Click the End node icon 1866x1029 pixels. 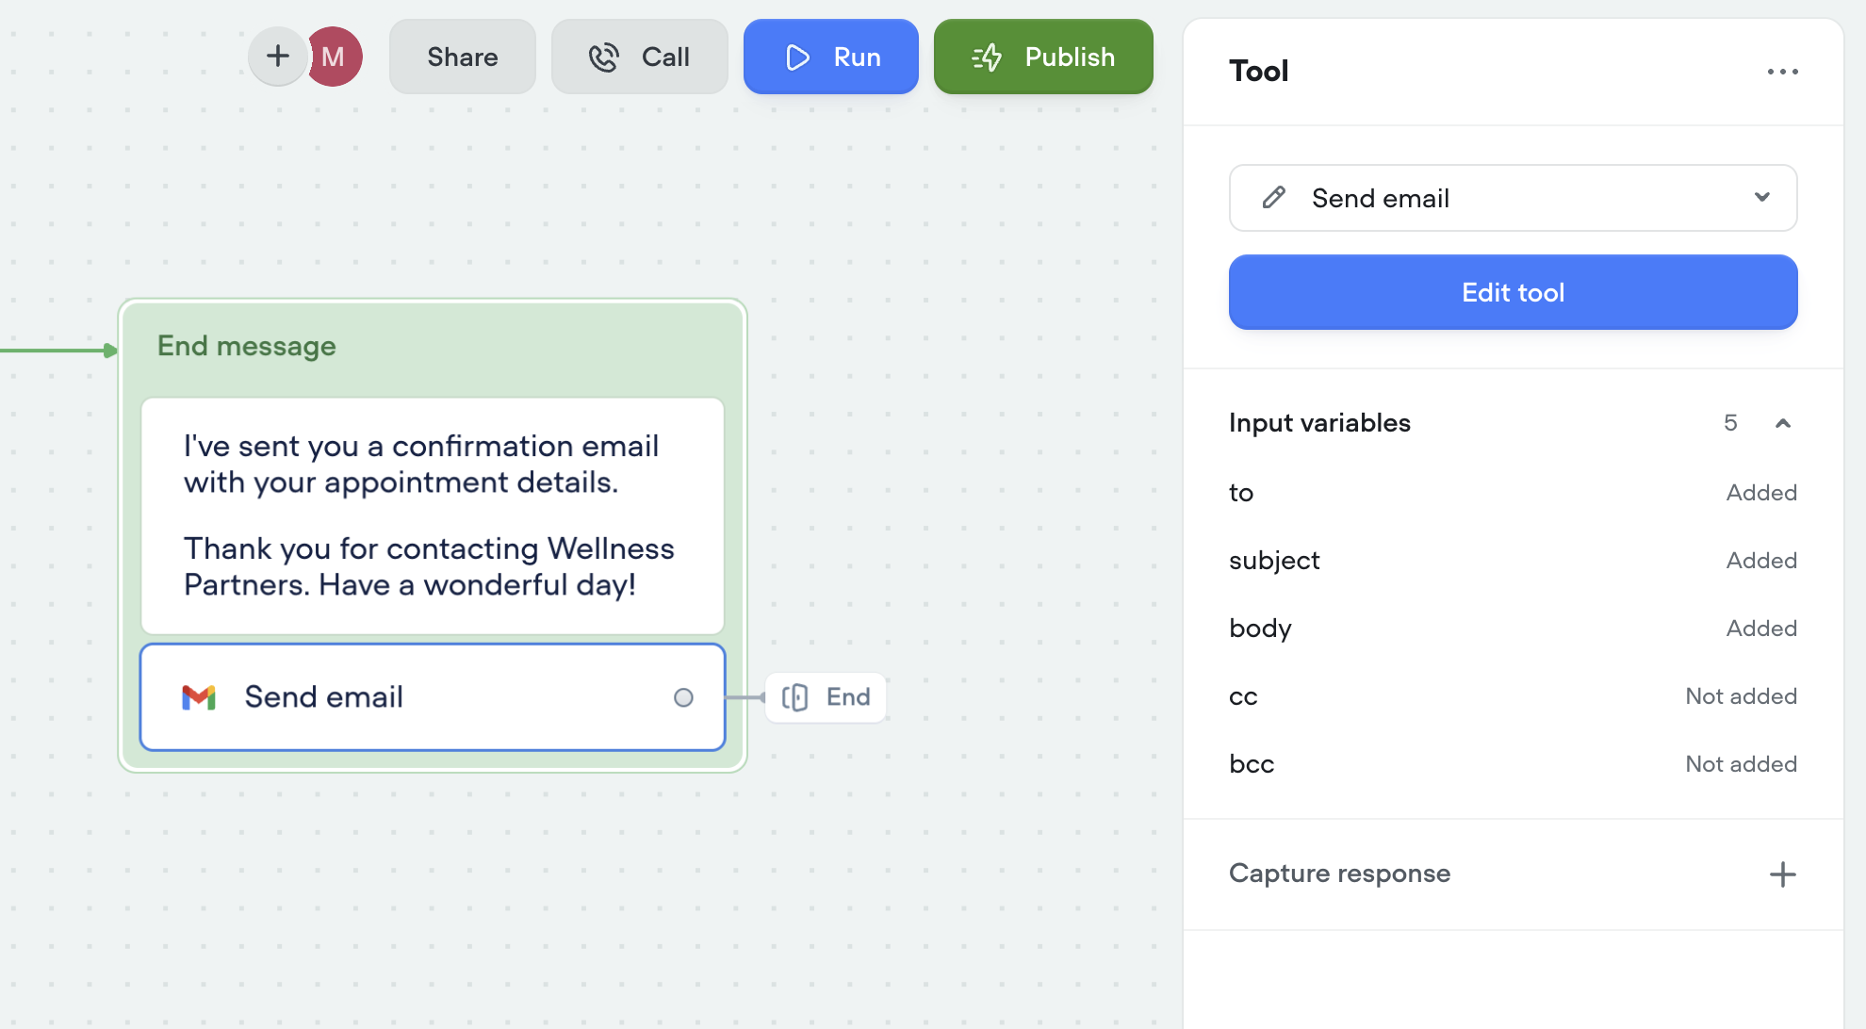coord(795,697)
